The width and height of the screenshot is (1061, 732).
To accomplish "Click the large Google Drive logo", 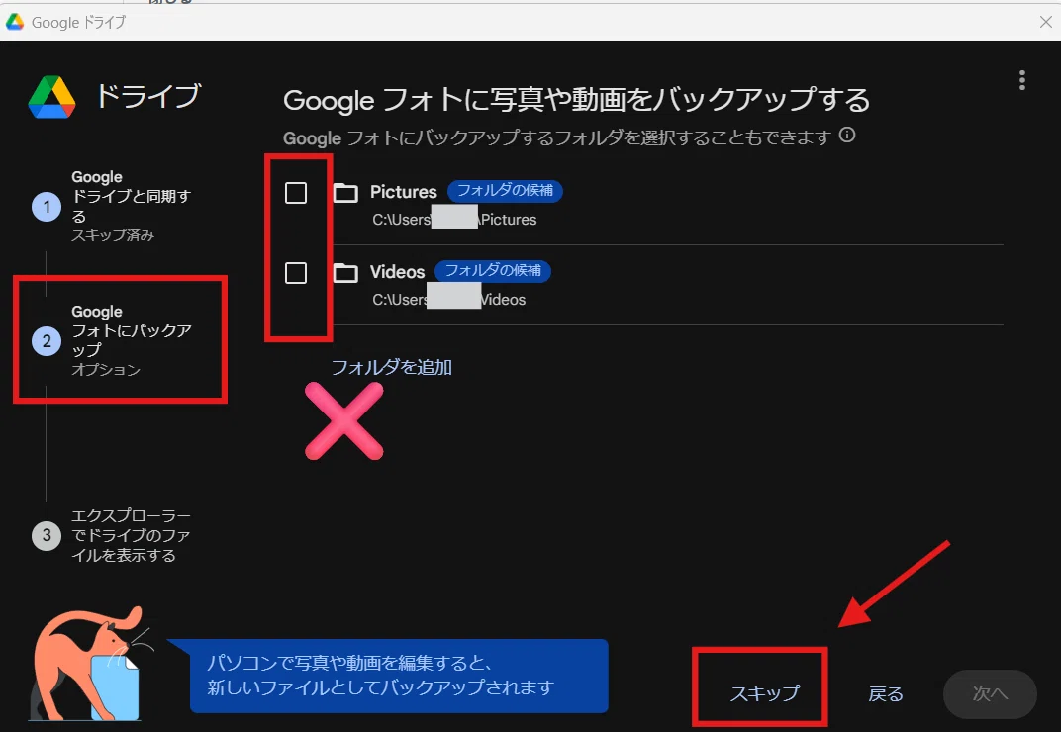I will [x=51, y=97].
